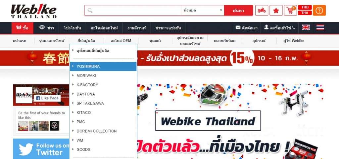Switch language with the UK flag
The height and width of the screenshot is (159, 339).
306,27
